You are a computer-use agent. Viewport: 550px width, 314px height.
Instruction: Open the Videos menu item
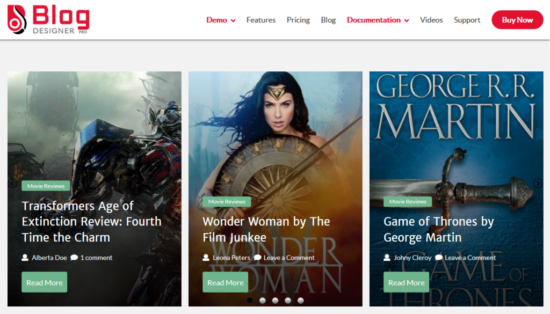[x=431, y=20]
